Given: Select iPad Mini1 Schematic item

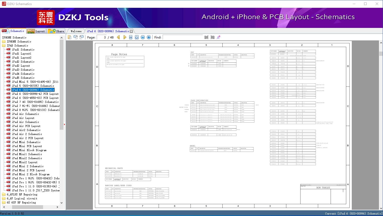Looking at the screenshot, I should tap(27, 154).
